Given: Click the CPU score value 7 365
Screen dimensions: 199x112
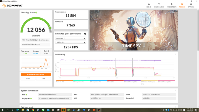Looking at the screenshot, I should coord(71,25).
